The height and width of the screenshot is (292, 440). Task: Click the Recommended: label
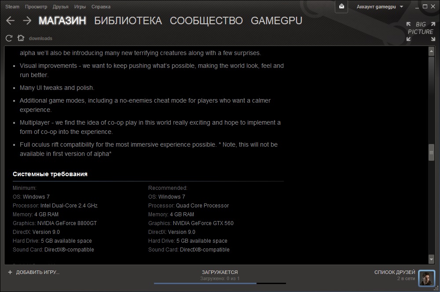click(168, 188)
